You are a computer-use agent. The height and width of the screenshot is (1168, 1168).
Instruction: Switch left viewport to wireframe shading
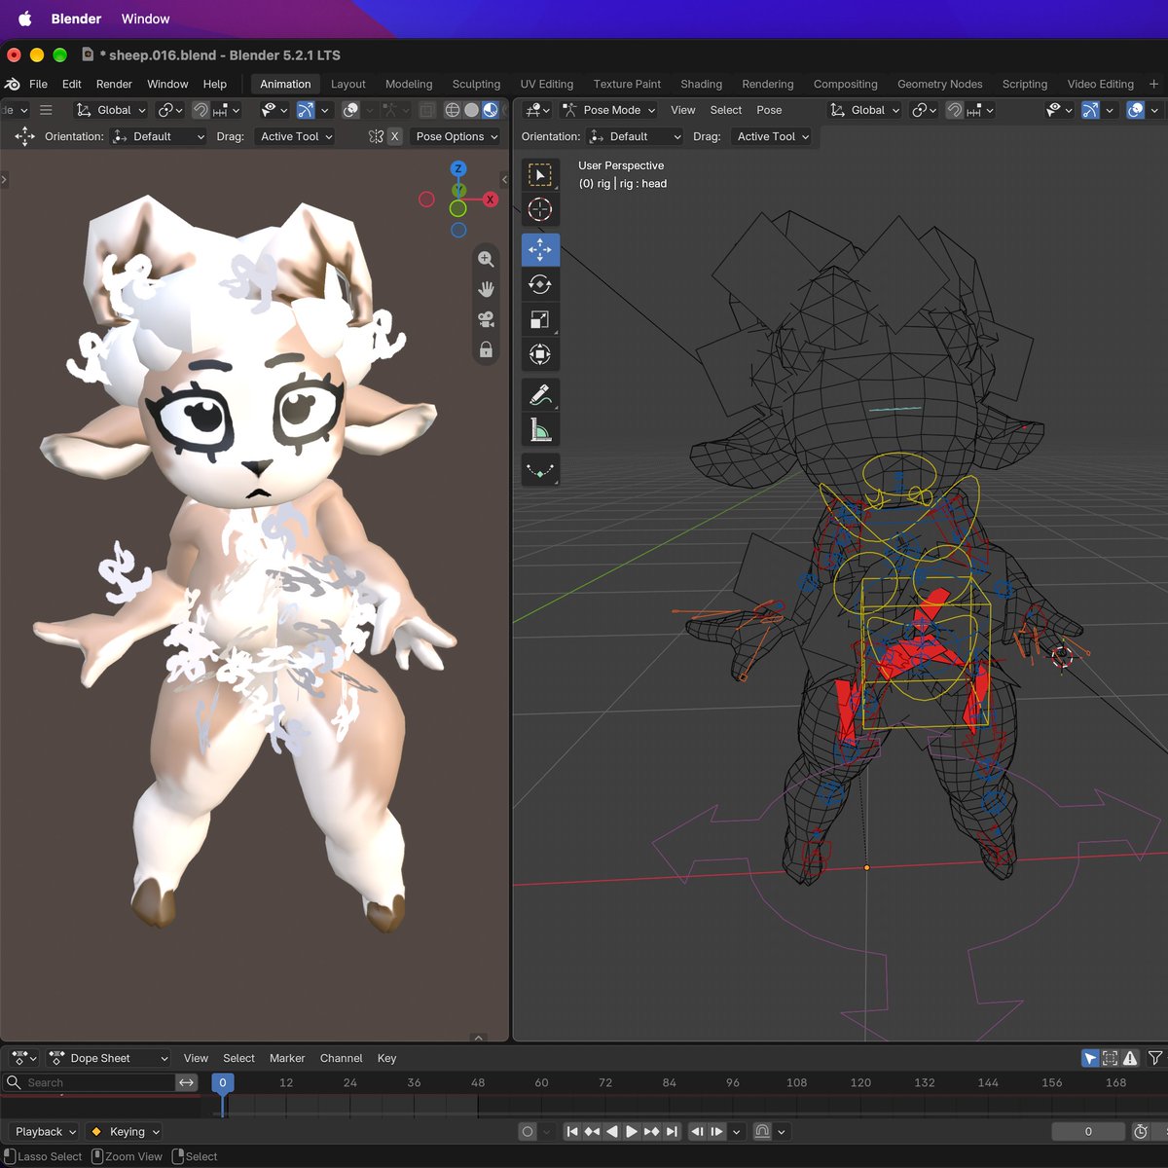point(453,110)
